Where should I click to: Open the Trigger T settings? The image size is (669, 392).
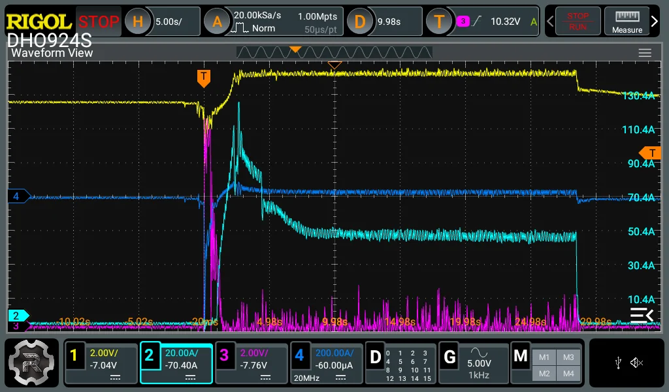coord(439,22)
